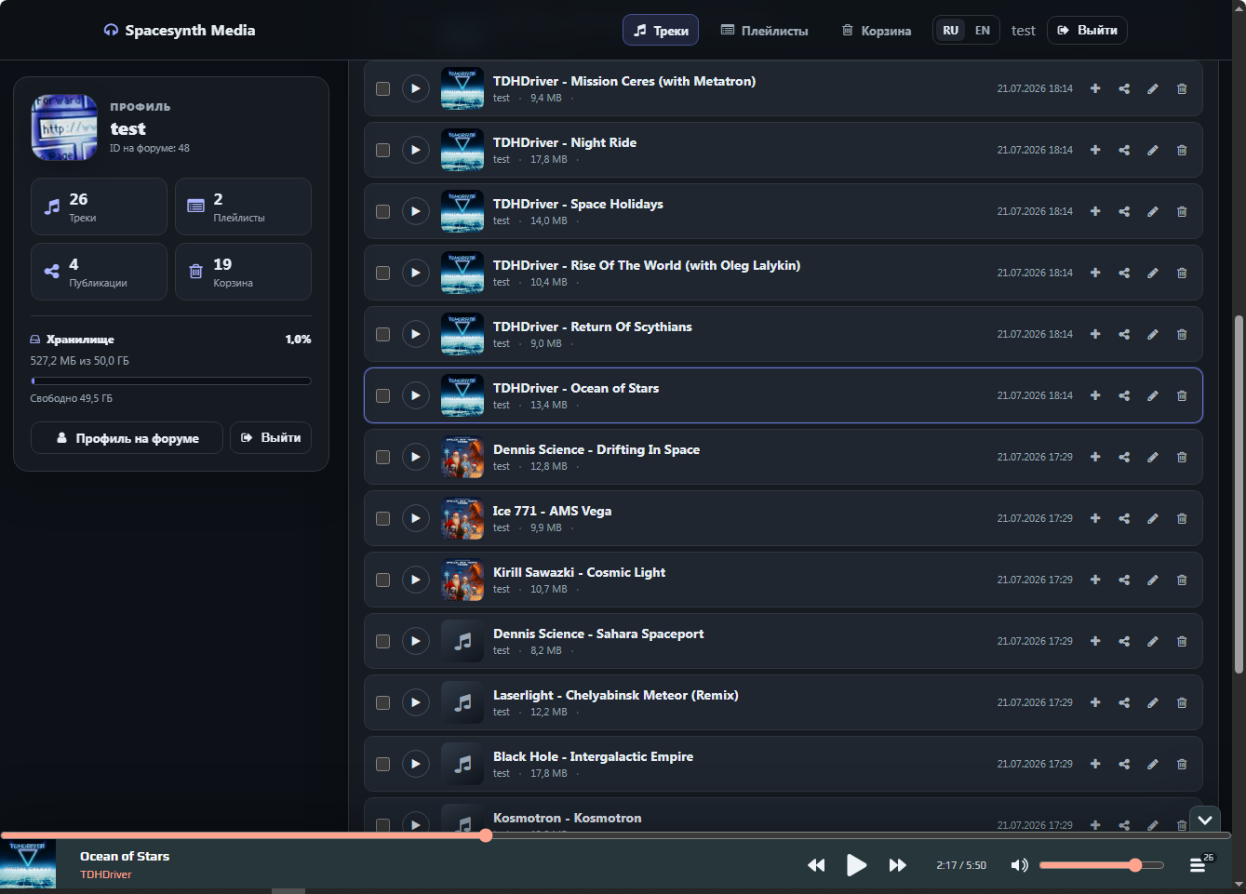Skip to next track in player bar
The width and height of the screenshot is (1246, 894).
[897, 865]
